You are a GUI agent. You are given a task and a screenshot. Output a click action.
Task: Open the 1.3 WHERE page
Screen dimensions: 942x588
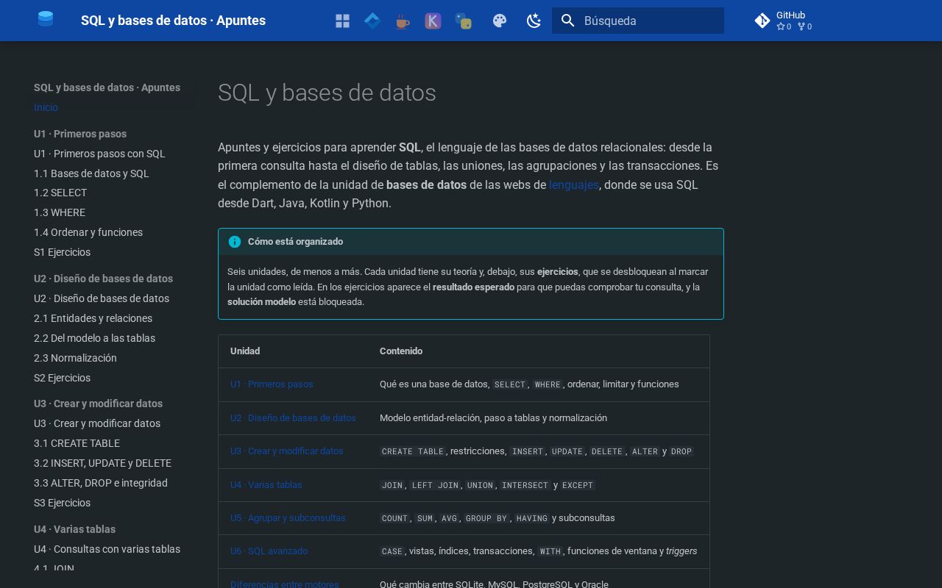click(60, 212)
